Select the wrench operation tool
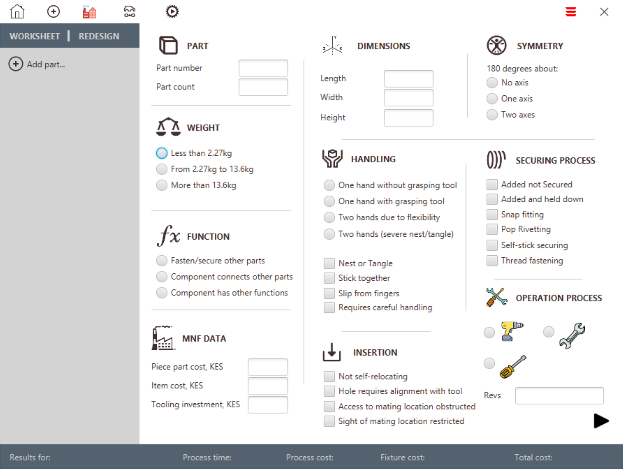This screenshot has height=469, width=623. click(x=549, y=332)
